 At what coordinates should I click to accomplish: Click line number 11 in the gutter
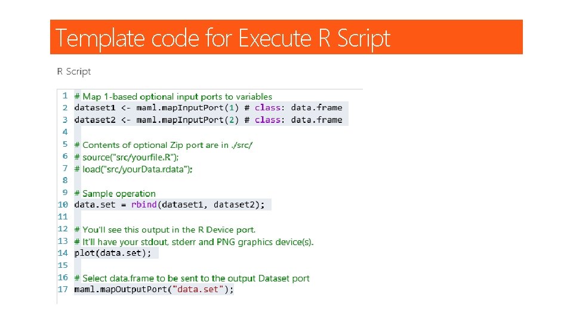pos(63,216)
